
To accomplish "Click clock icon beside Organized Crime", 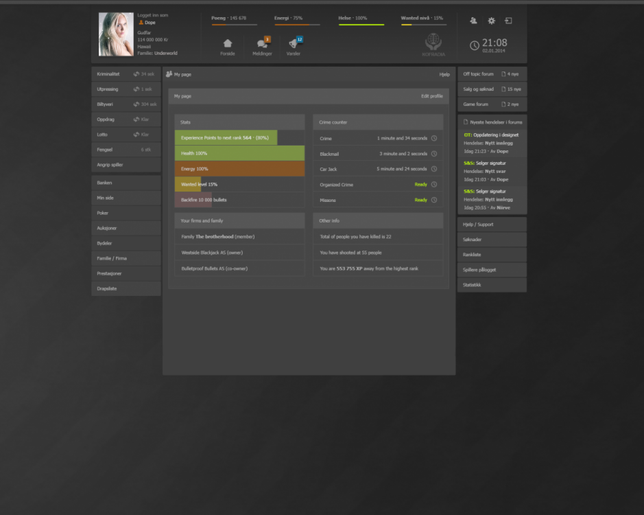I will 434,185.
